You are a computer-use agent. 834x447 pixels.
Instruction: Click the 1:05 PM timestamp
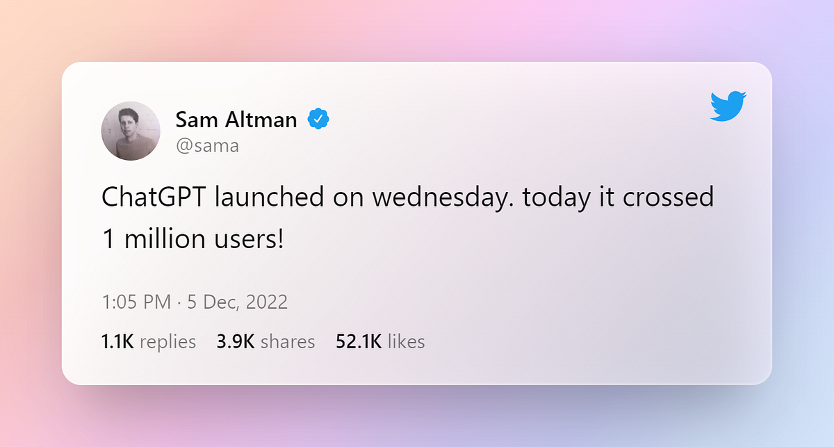(x=136, y=302)
